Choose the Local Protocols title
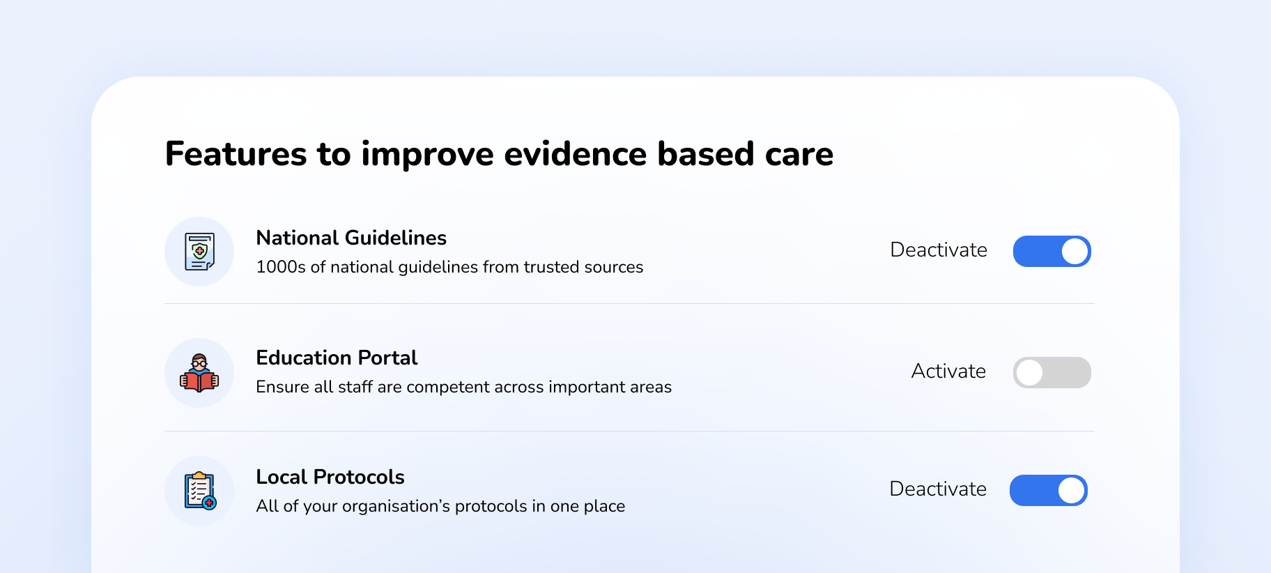The height and width of the screenshot is (573, 1271). 330,477
